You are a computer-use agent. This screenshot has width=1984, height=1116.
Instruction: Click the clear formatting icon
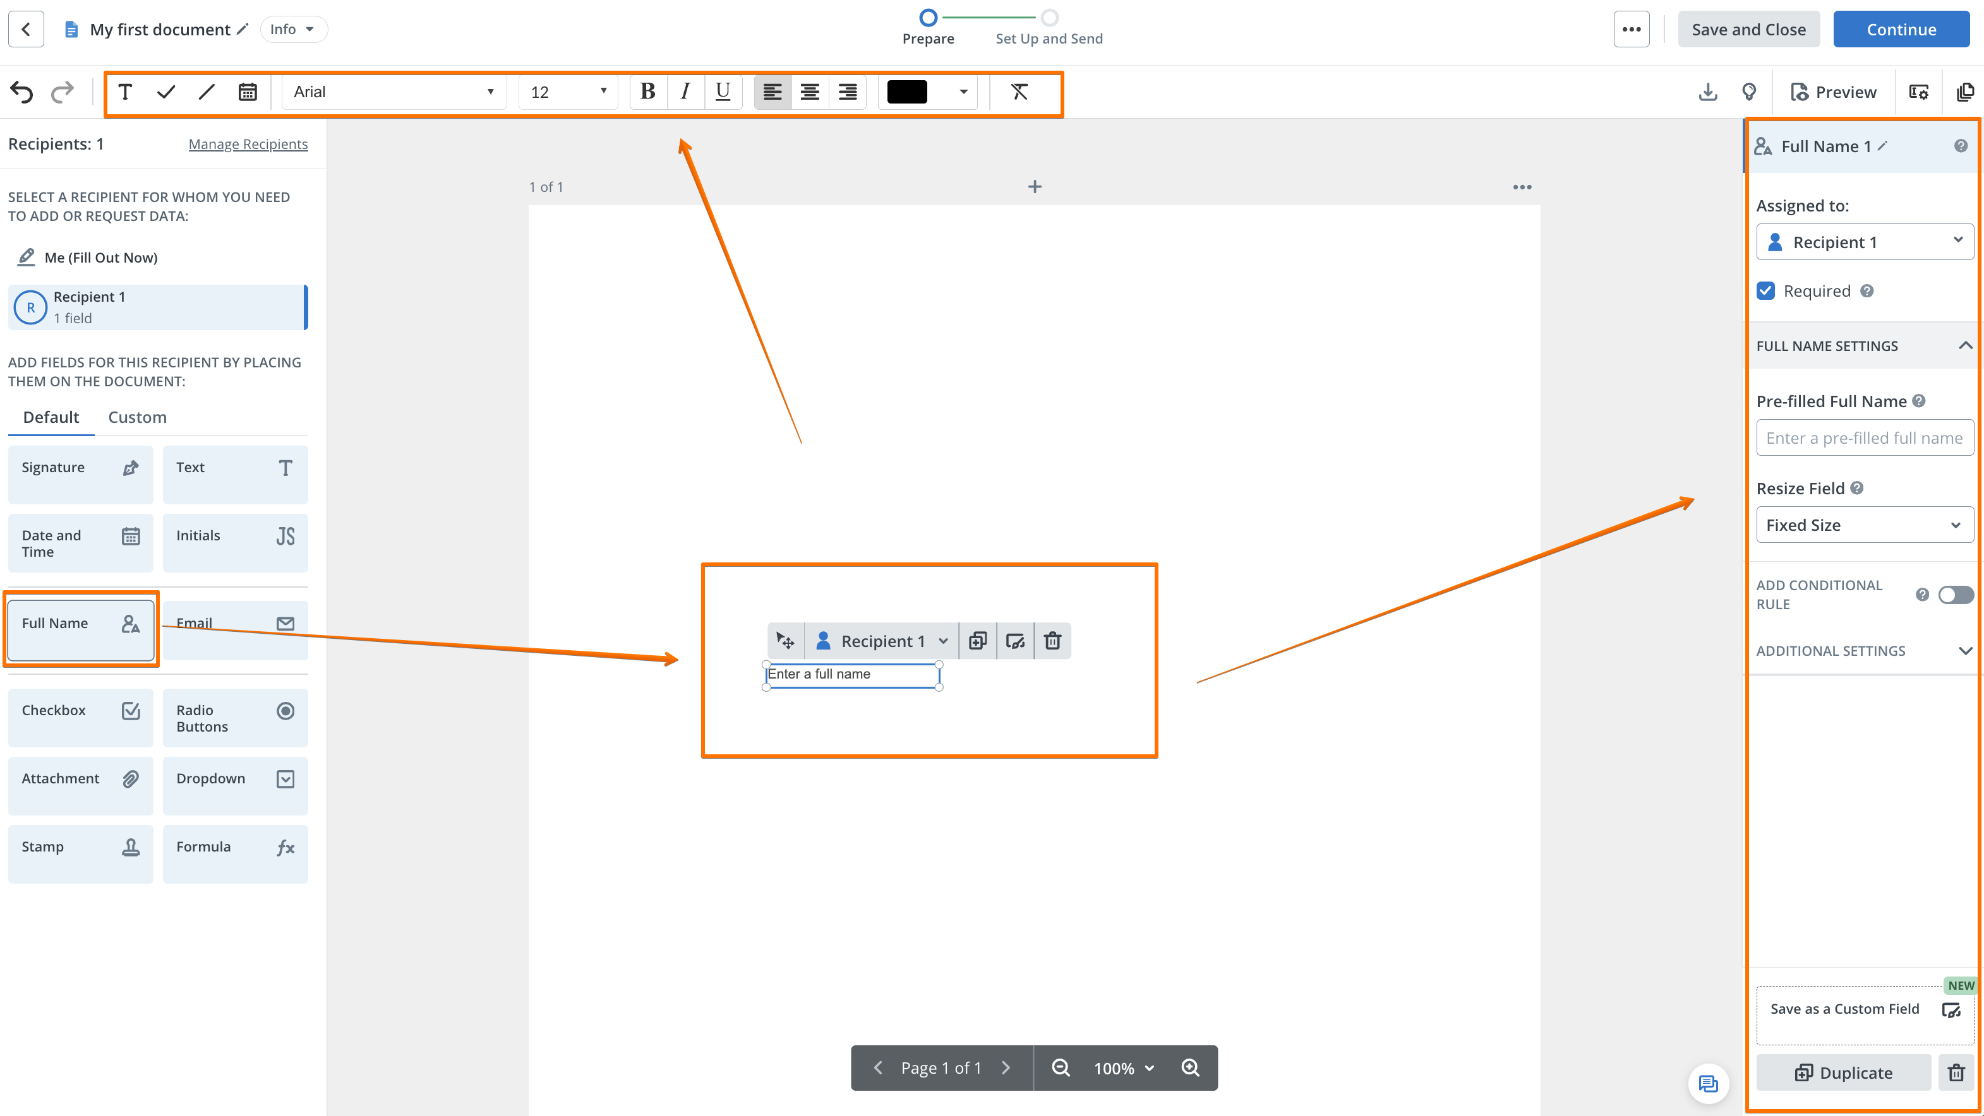(x=1019, y=92)
